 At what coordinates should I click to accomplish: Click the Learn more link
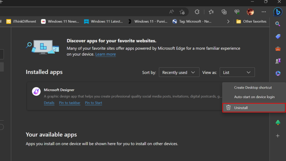pos(105,54)
